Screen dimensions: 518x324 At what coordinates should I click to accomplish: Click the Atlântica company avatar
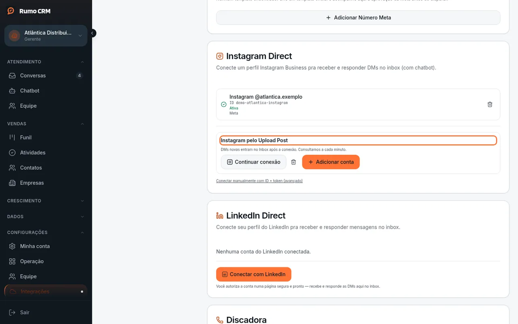click(15, 36)
